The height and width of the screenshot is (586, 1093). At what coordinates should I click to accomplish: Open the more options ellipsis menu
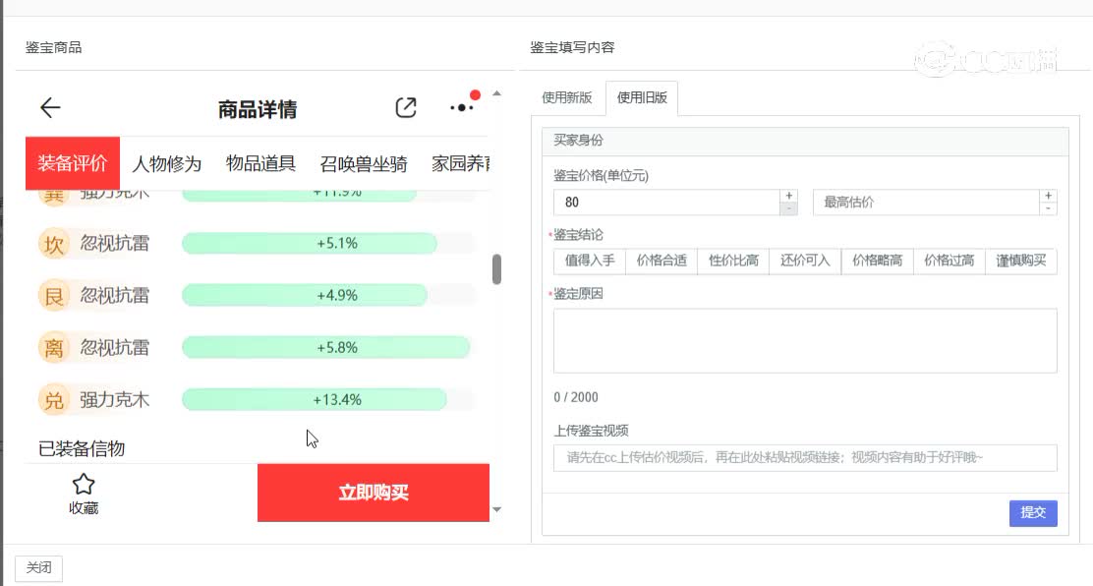point(461,109)
